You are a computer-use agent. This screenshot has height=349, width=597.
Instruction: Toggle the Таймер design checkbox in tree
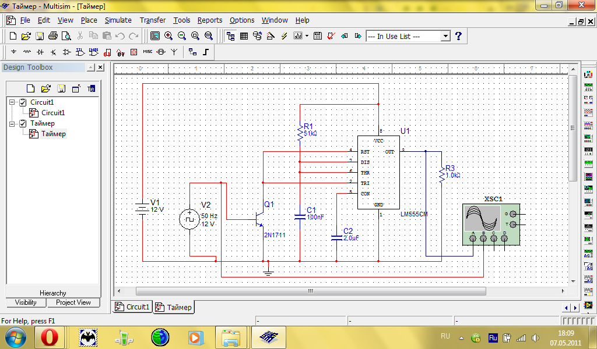(23, 123)
